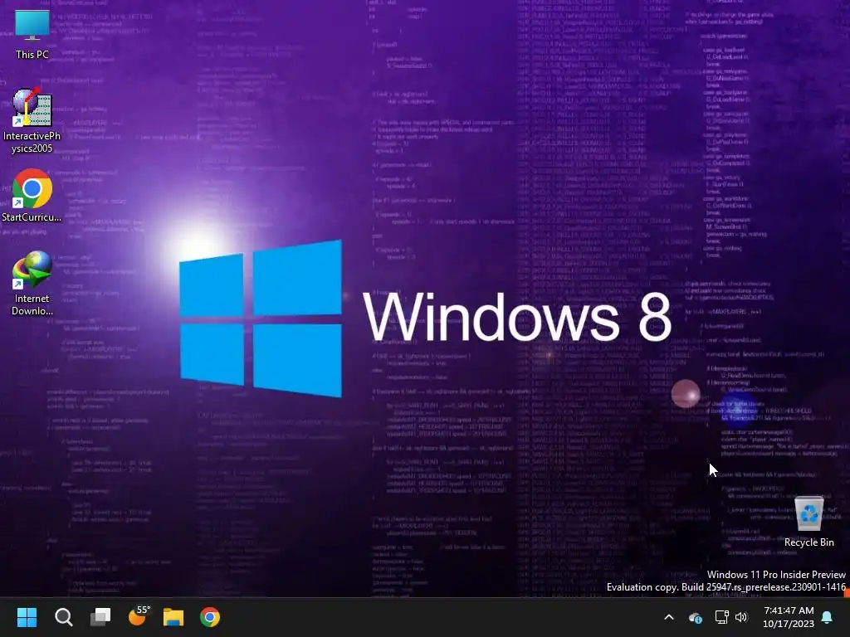Image resolution: width=850 pixels, height=637 pixels.
Task: Open the weather widget showing 55°
Action: tap(138, 616)
